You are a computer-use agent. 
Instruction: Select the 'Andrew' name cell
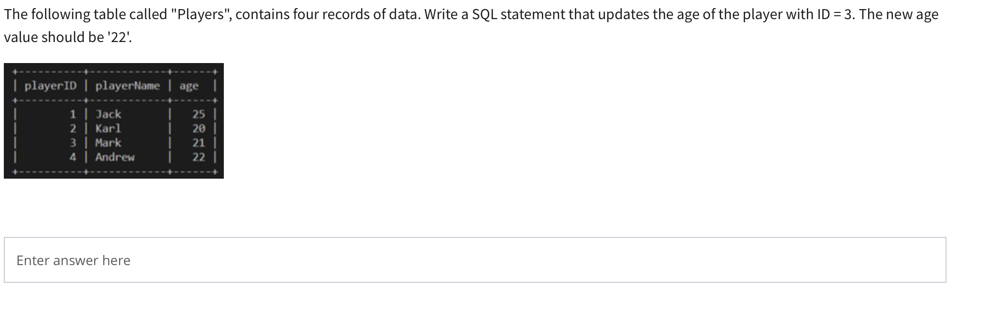tap(115, 157)
